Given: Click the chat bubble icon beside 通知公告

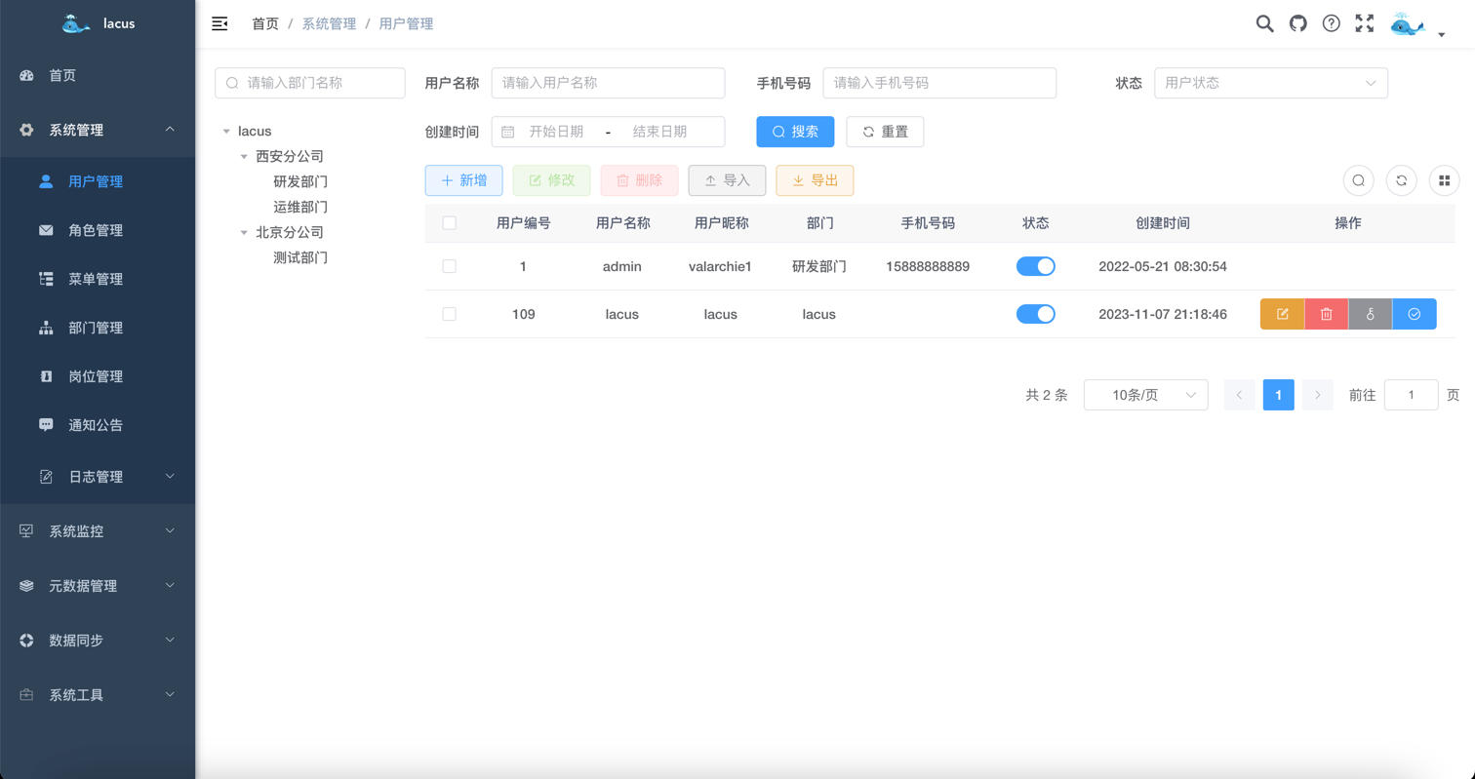Looking at the screenshot, I should 46,425.
